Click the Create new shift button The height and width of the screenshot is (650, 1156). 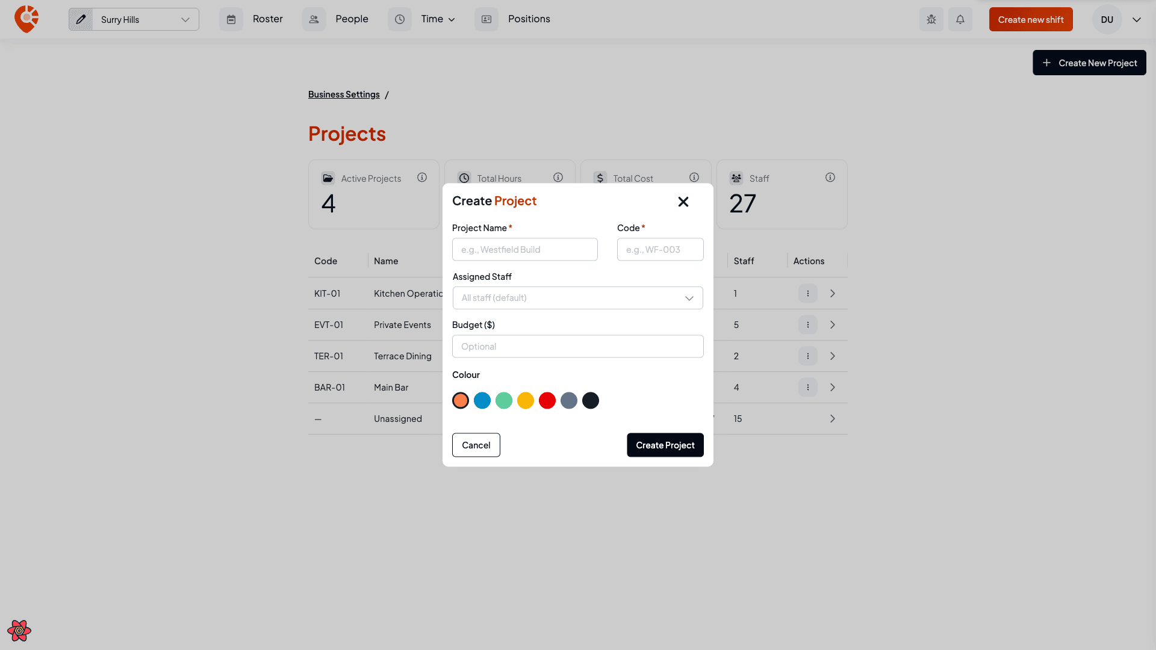(x=1031, y=19)
